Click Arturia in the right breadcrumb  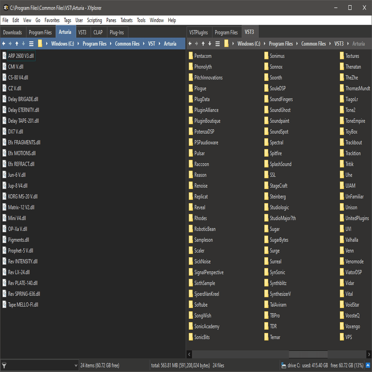click(358, 44)
